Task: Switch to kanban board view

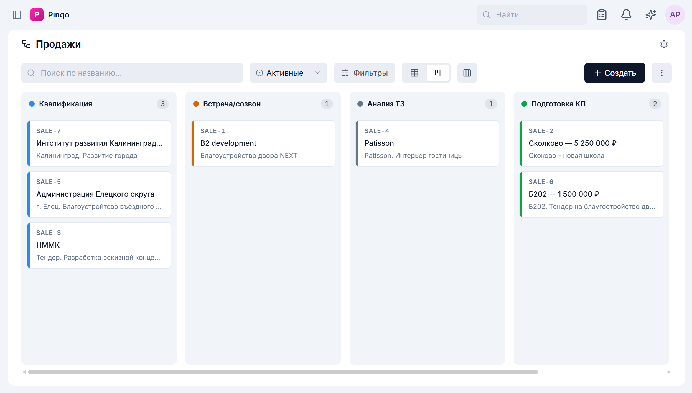Action: point(437,73)
